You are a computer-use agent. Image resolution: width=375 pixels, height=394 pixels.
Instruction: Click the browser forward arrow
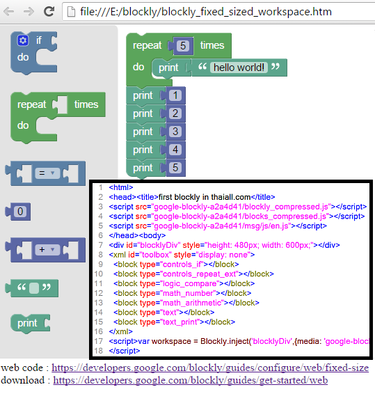29,12
